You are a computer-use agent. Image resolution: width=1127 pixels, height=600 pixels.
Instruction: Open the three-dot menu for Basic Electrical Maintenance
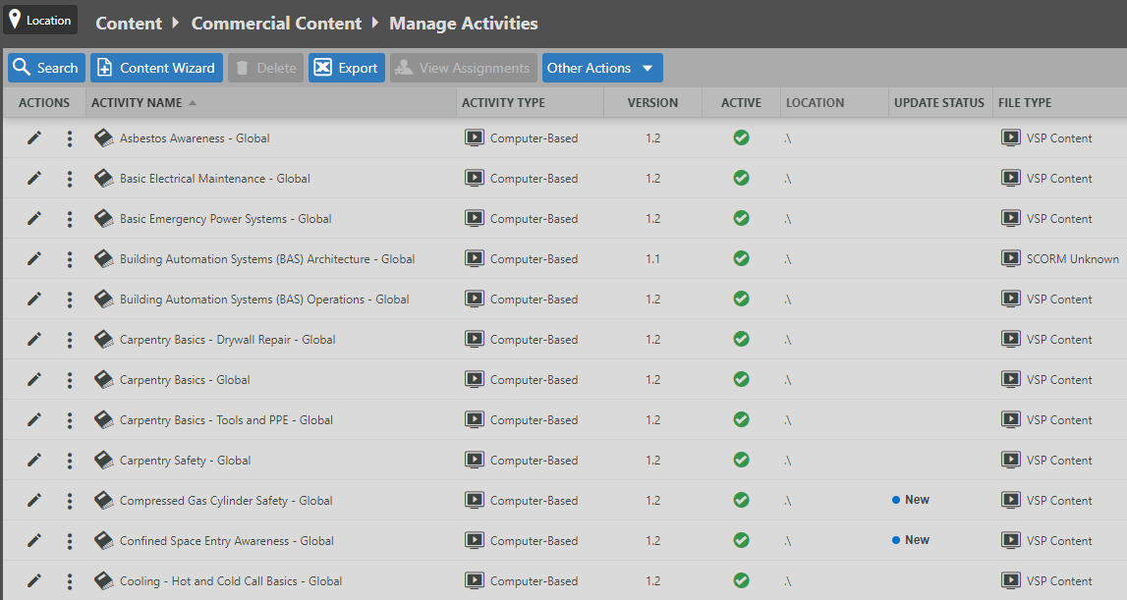70,178
